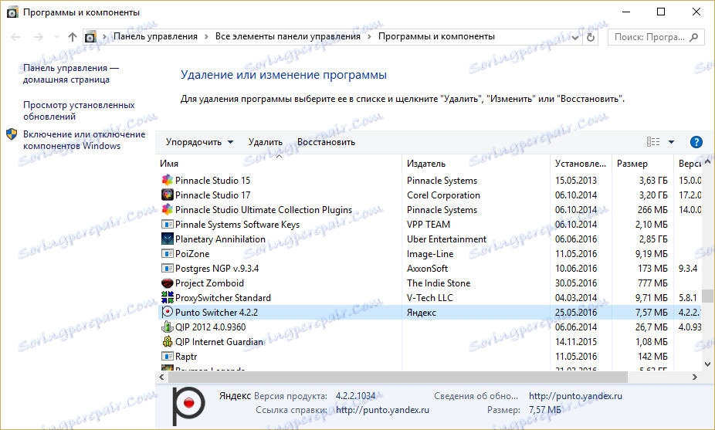The width and height of the screenshot is (715, 430).
Task: Click the search magnifier icon
Action: click(694, 37)
